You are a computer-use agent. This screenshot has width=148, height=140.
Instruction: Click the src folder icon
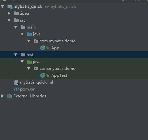point(16,20)
